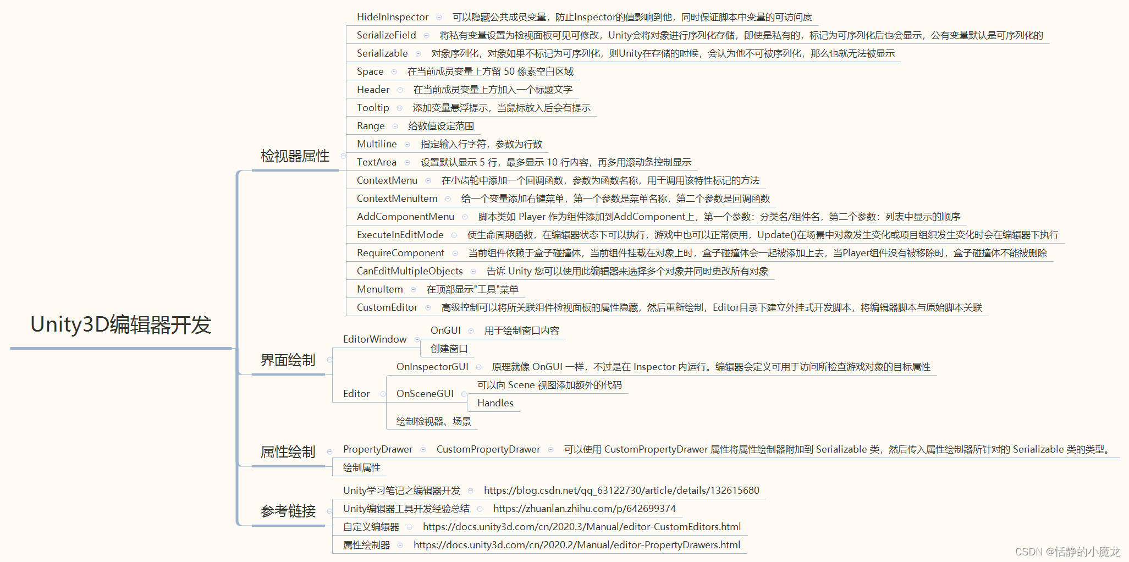Click the Range attribute node
The height and width of the screenshot is (562, 1129).
click(371, 126)
